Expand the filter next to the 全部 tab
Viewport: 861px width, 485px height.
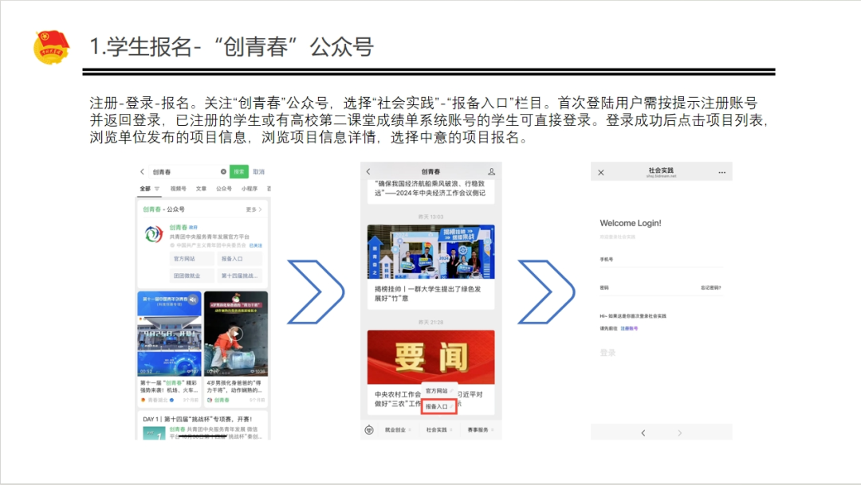click(x=157, y=190)
